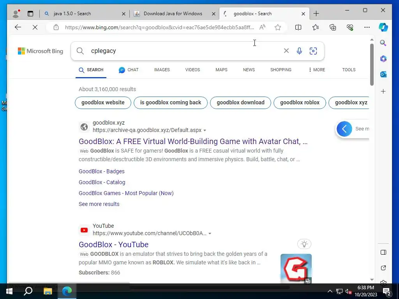
Task: Add a sidebar app with plus
Action: pyautogui.click(x=383, y=91)
